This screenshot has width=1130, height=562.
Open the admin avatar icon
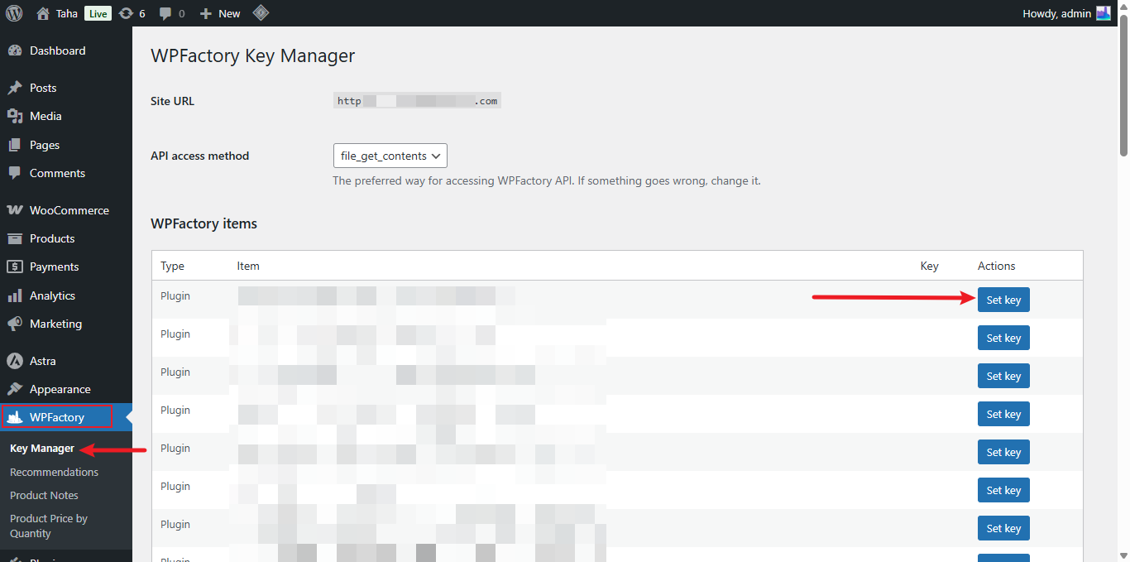[x=1104, y=13]
